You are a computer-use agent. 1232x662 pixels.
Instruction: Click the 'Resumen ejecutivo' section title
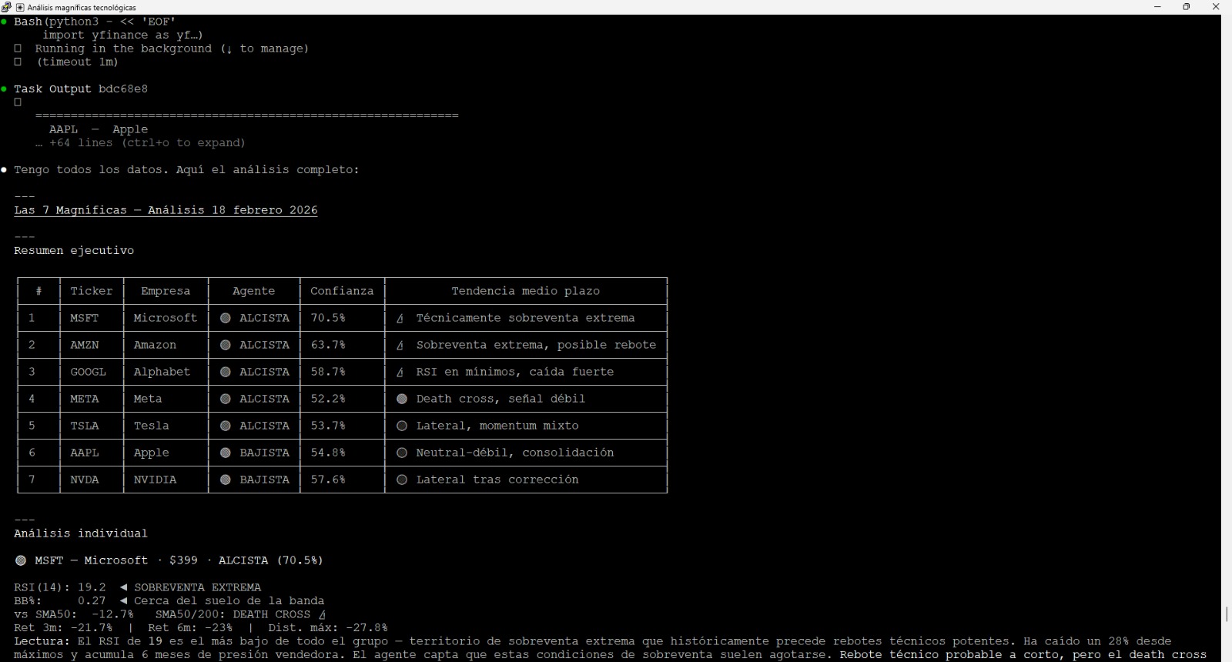[x=74, y=251]
